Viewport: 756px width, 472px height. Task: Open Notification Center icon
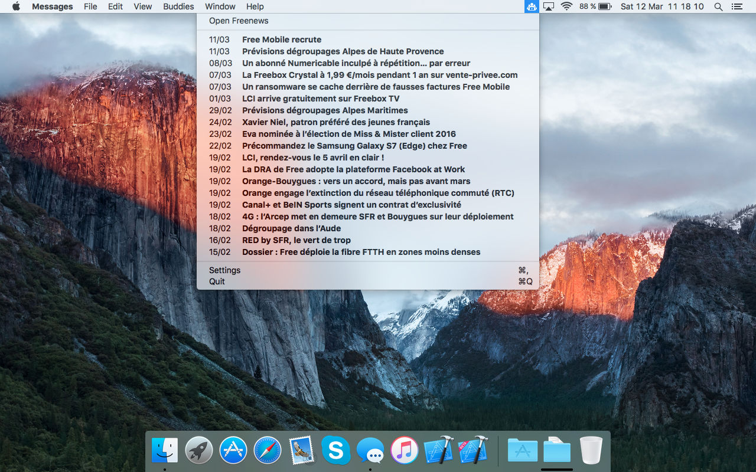737,6
